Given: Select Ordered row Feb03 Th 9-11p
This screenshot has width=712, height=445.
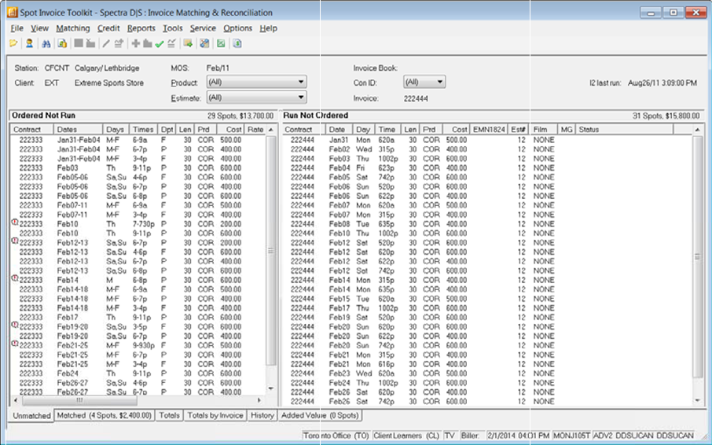Looking at the screenshot, I should 138,168.
